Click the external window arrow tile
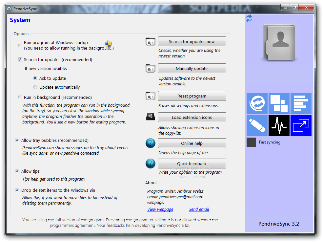This screenshot has height=242, width=323. [x=301, y=125]
